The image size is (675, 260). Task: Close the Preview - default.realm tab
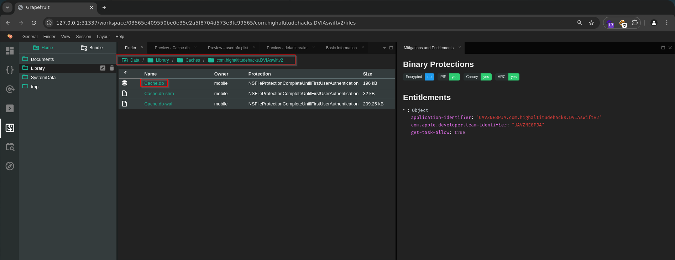click(x=314, y=47)
